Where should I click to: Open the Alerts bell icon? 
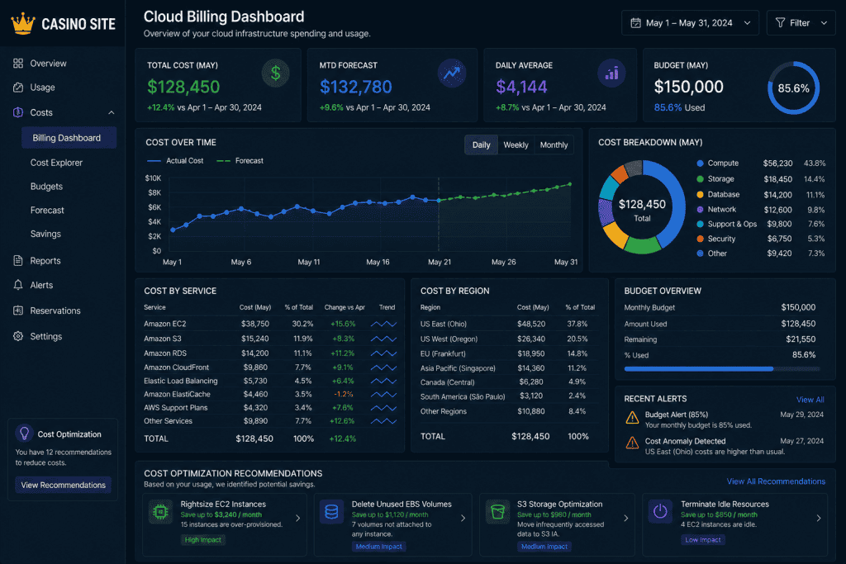18,285
